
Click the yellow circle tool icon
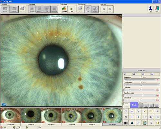click(157, 123)
